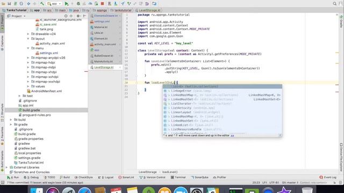Click the Project panel gear settings icon
The width and height of the screenshot is (344, 193).
(78, 16)
